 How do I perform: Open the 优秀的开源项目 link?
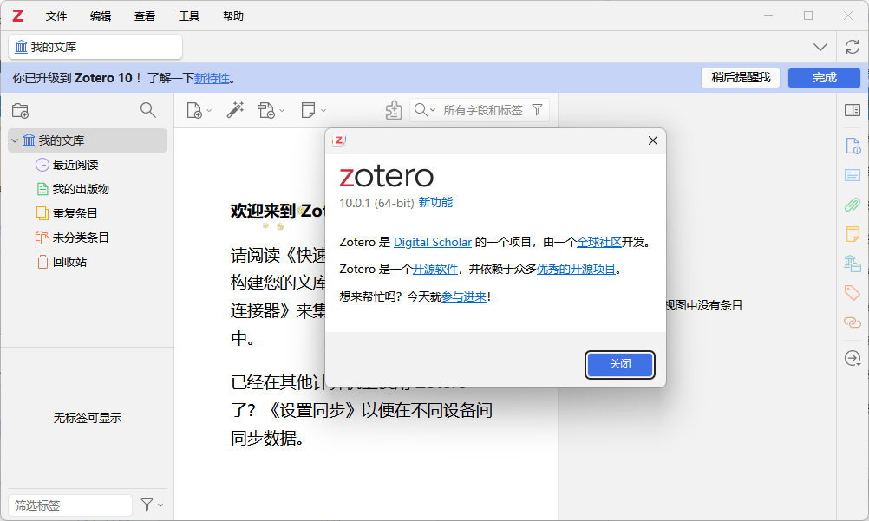point(577,269)
